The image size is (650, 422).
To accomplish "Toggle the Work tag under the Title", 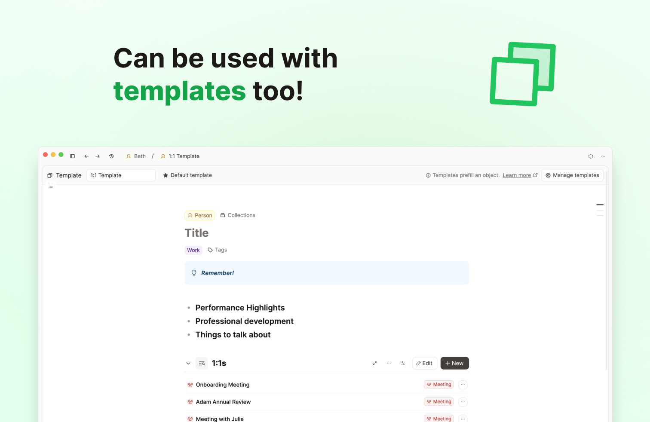I will 193,250.
